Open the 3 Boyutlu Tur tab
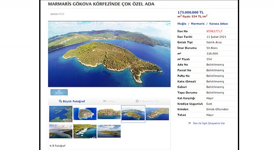275x150 pixels. tap(147, 101)
